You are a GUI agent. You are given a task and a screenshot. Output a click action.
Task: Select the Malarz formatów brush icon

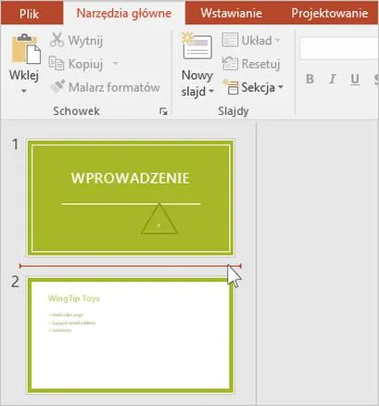coord(57,87)
